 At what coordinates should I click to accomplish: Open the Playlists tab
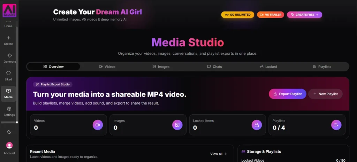(322, 67)
